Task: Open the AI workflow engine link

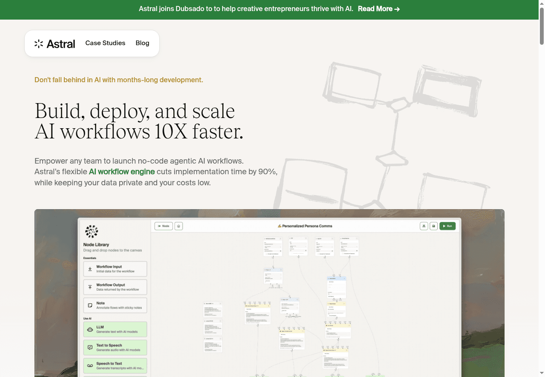Action: [122, 172]
